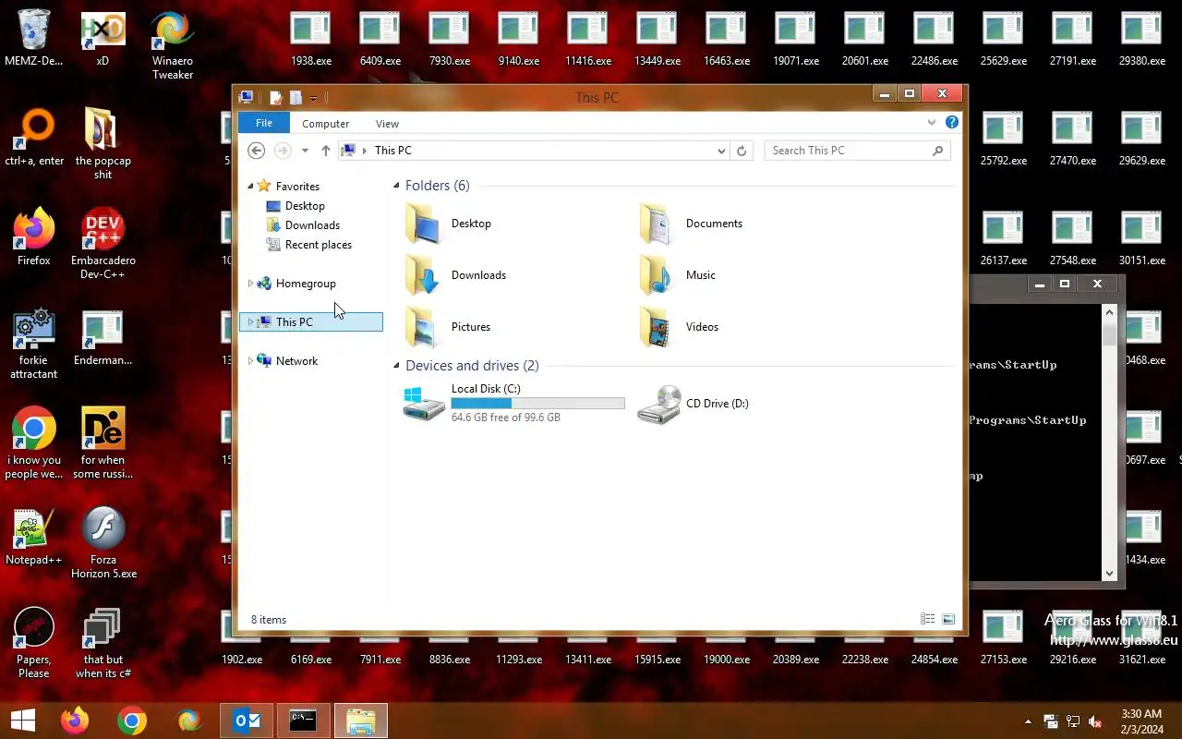Show hidden system tray icons

(1028, 721)
